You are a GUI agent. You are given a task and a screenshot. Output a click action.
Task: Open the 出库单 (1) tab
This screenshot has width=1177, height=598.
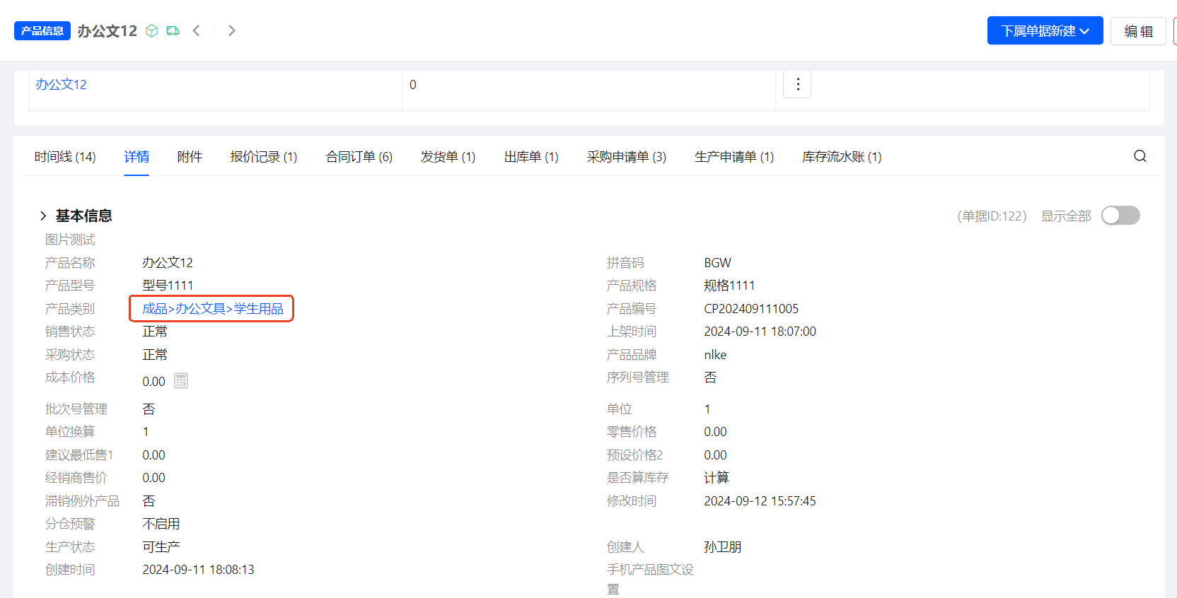pos(531,157)
